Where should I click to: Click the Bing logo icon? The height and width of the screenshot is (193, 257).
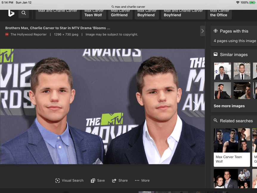pyautogui.click(x=11, y=13)
